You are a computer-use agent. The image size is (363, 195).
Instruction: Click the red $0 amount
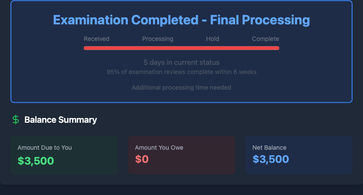click(x=142, y=159)
